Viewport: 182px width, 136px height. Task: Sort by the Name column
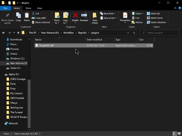pos(60,39)
